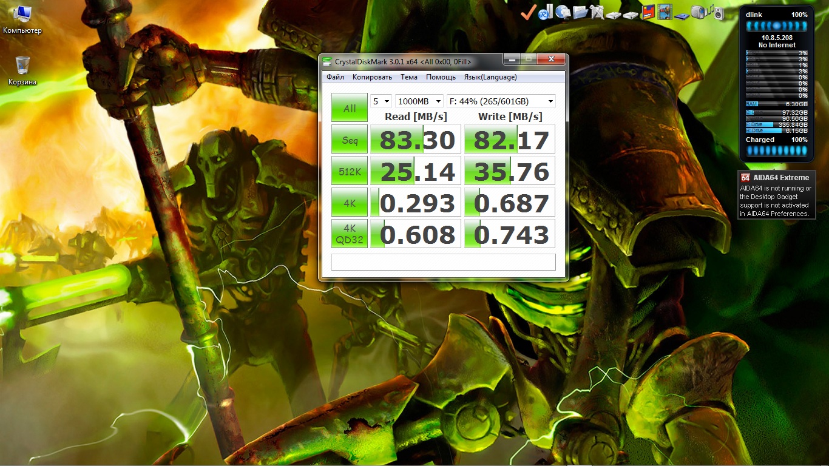This screenshot has width=829, height=466.
Task: Close the CrystalDiskMark window
Action: click(551, 59)
